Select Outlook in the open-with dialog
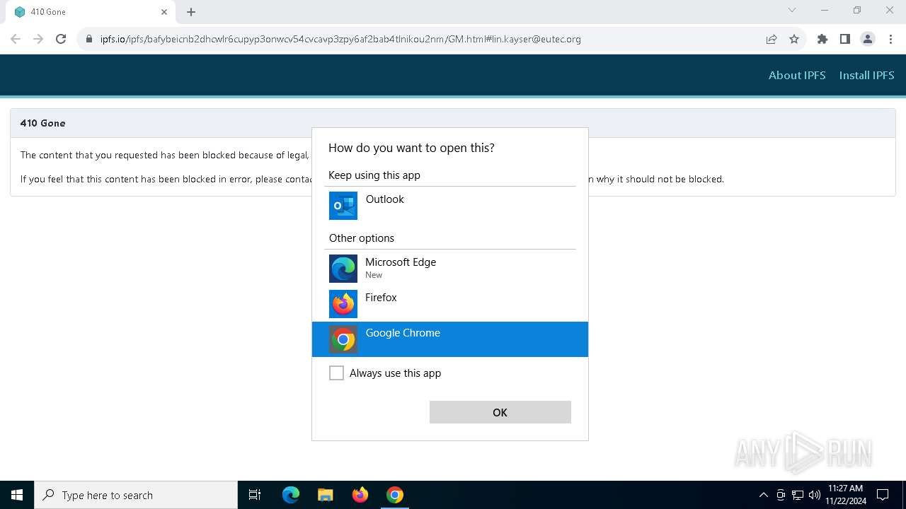This screenshot has width=906, height=509. point(449,206)
